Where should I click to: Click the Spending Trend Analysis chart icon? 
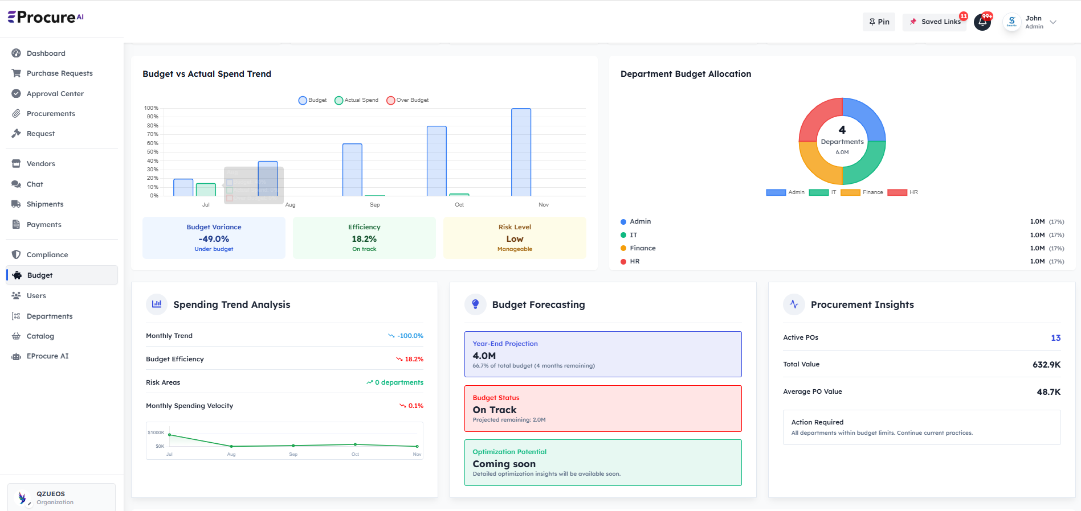coord(157,304)
